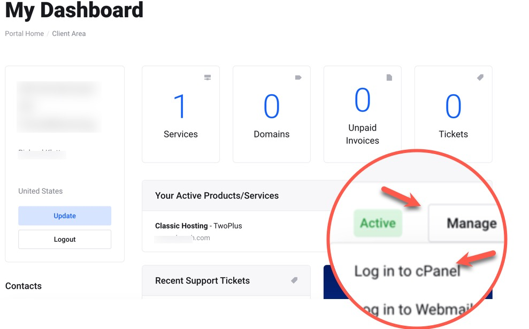This screenshot has width=529, height=329.
Task: Click the tag icon on Domains tile
Action: [298, 78]
